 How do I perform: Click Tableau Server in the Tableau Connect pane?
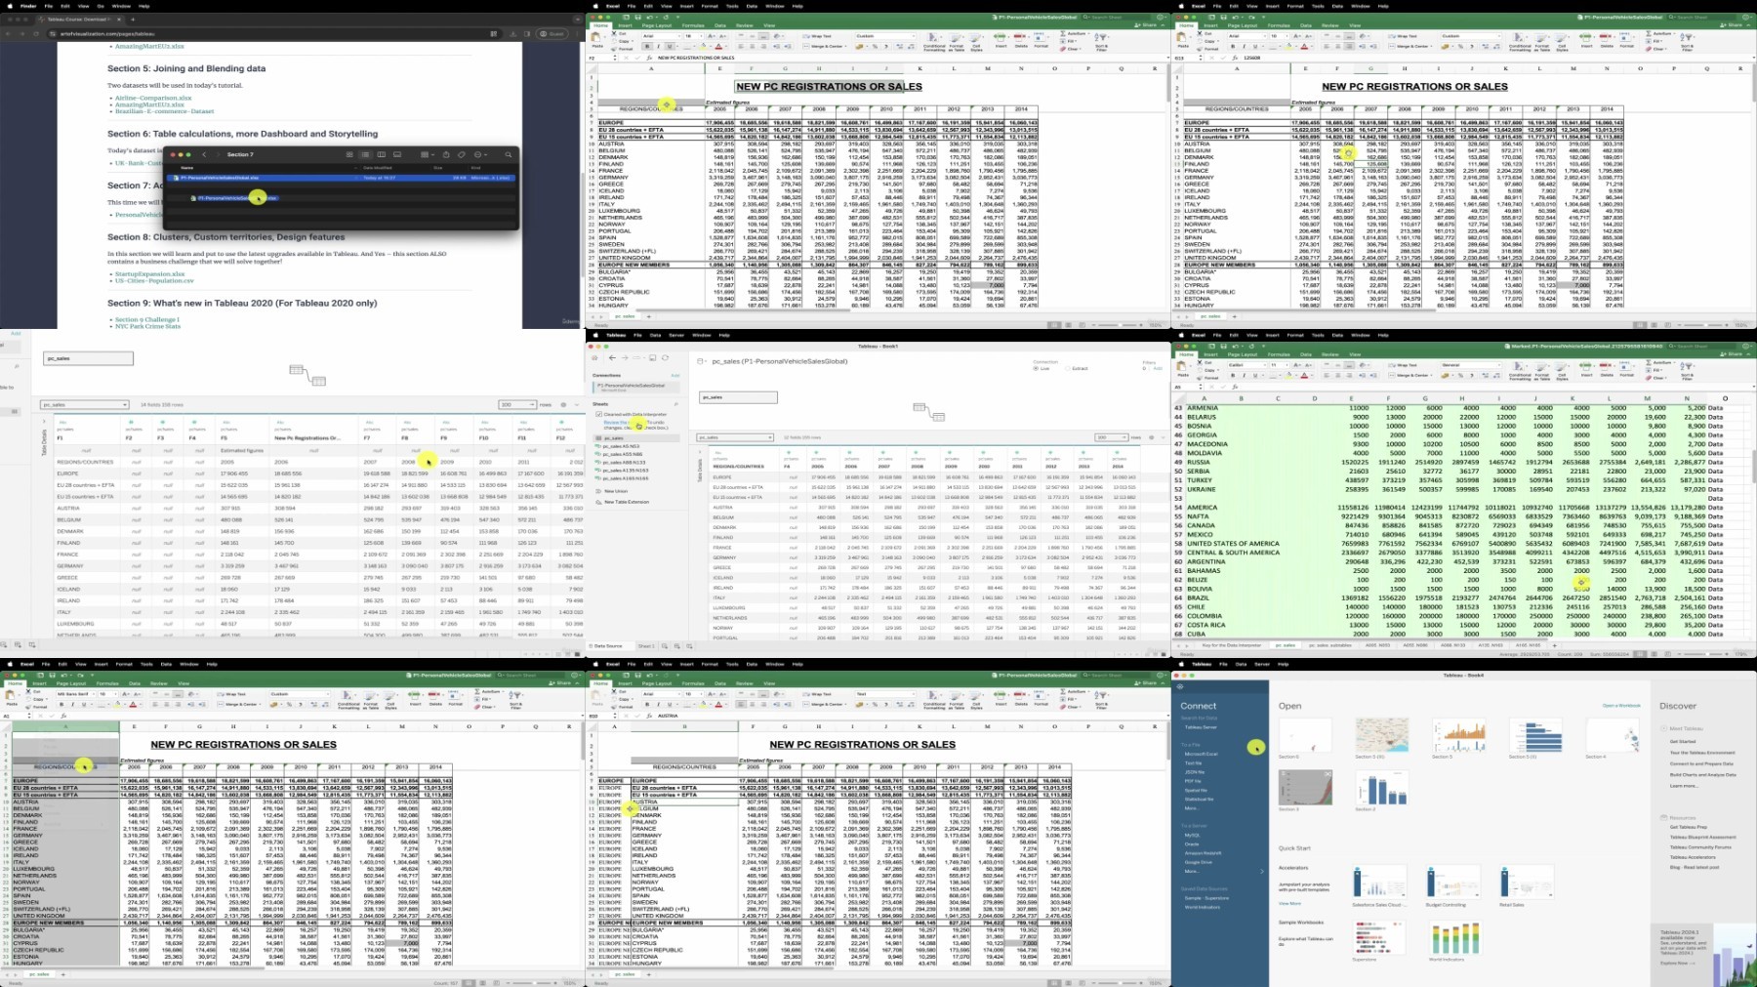(x=1201, y=727)
